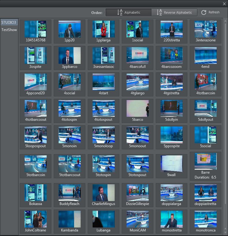The image size is (228, 236).
Task: Select the monotronca preset thumbnail
Action: [206, 219]
